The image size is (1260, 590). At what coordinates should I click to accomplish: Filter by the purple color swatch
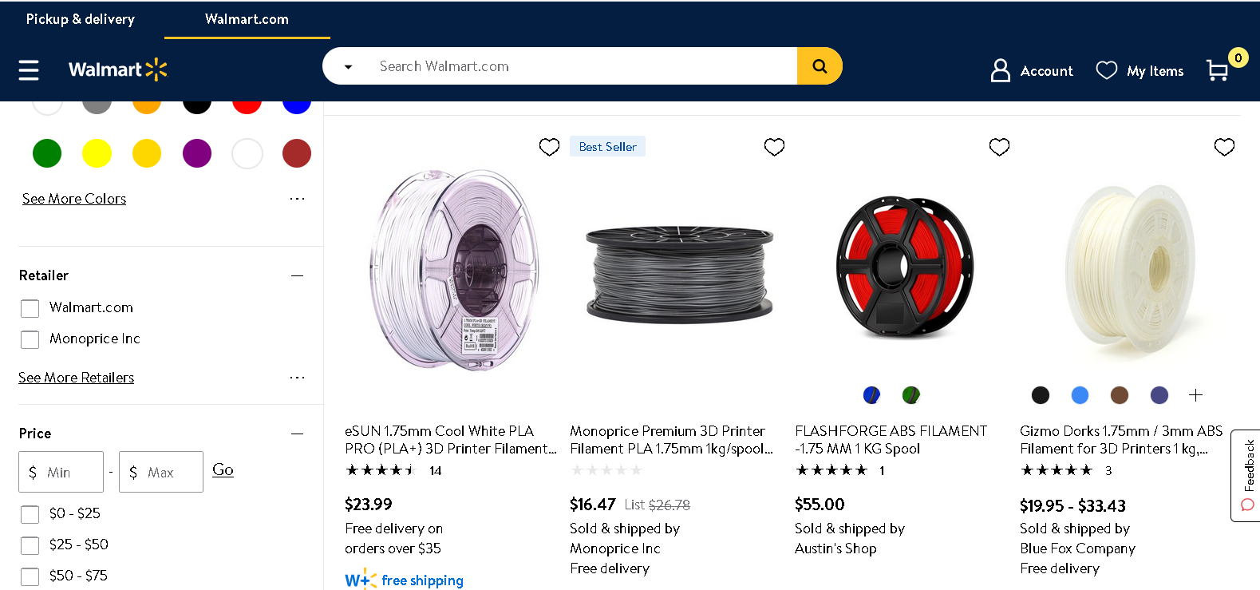[x=197, y=153]
